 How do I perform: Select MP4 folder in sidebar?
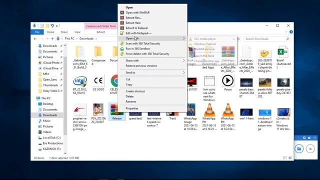click(x=45, y=74)
